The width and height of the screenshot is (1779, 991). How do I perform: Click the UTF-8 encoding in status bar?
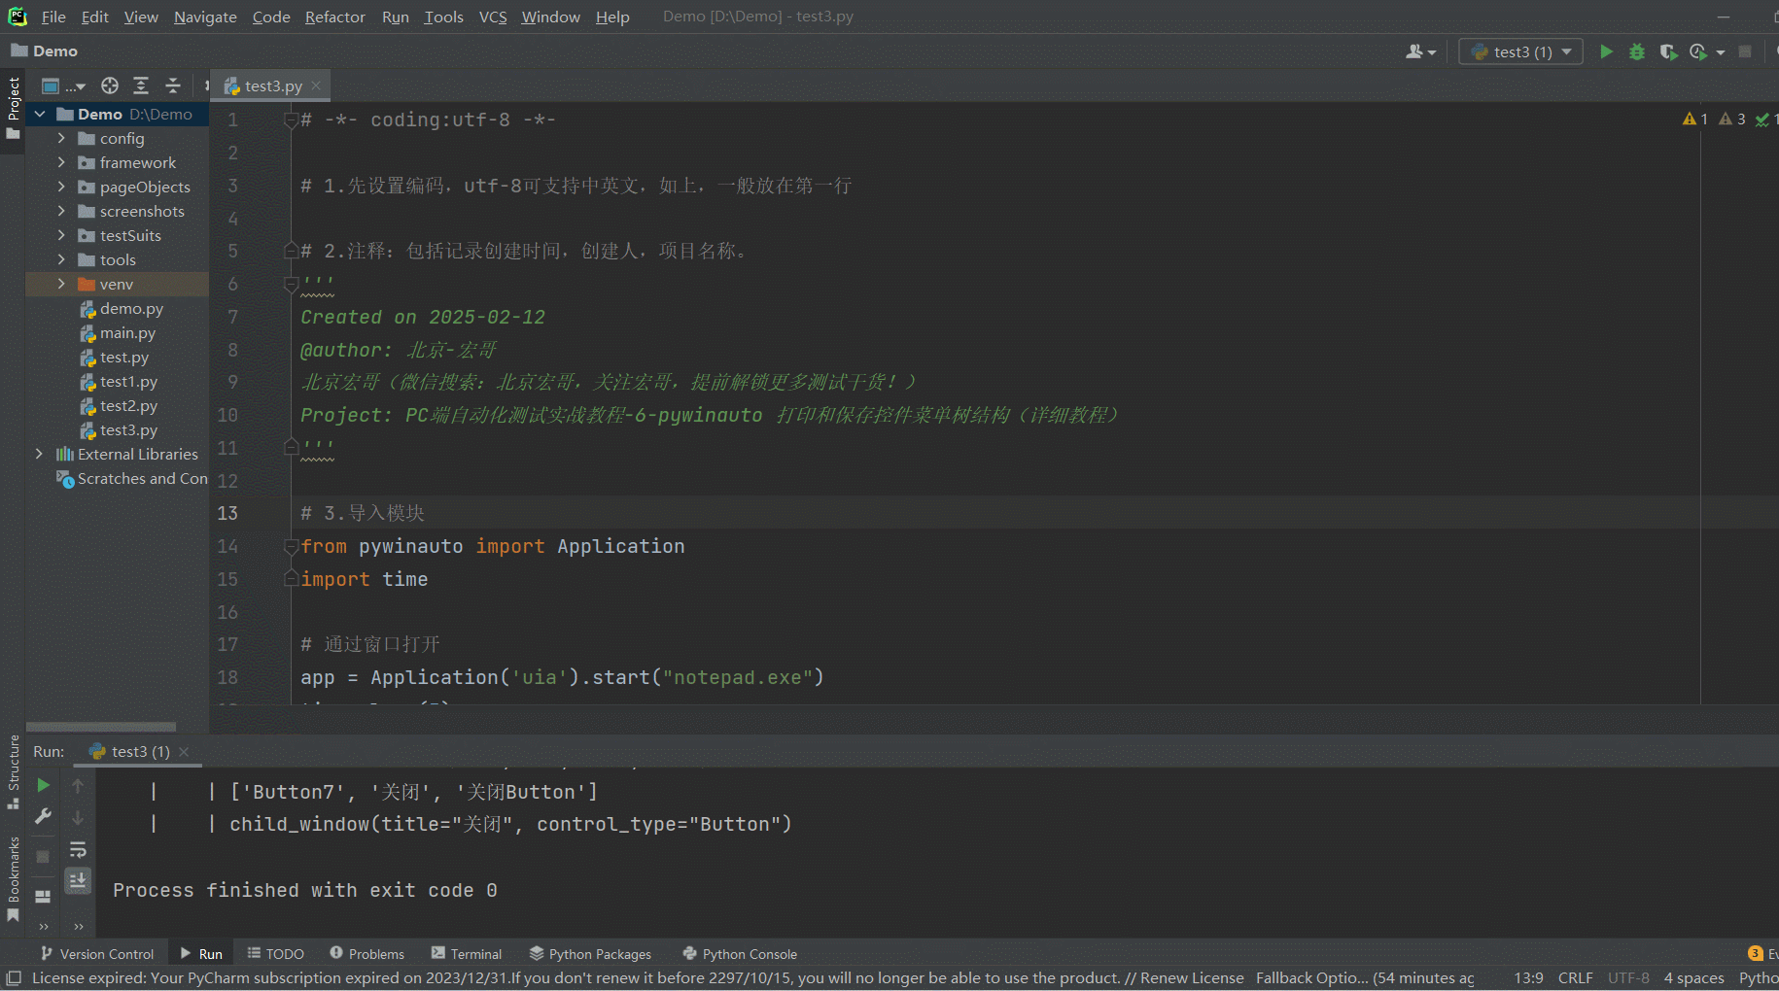click(1628, 977)
